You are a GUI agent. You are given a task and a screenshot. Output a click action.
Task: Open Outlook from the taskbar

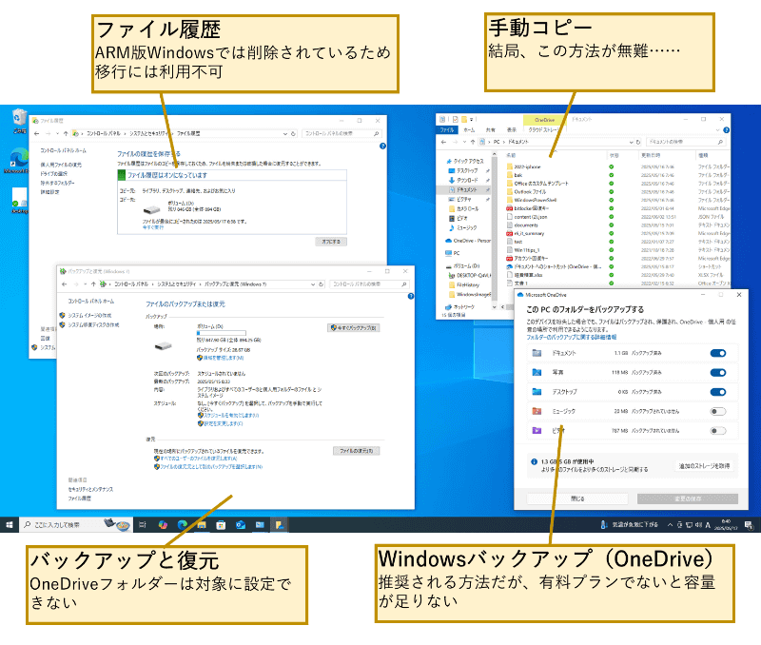[241, 524]
